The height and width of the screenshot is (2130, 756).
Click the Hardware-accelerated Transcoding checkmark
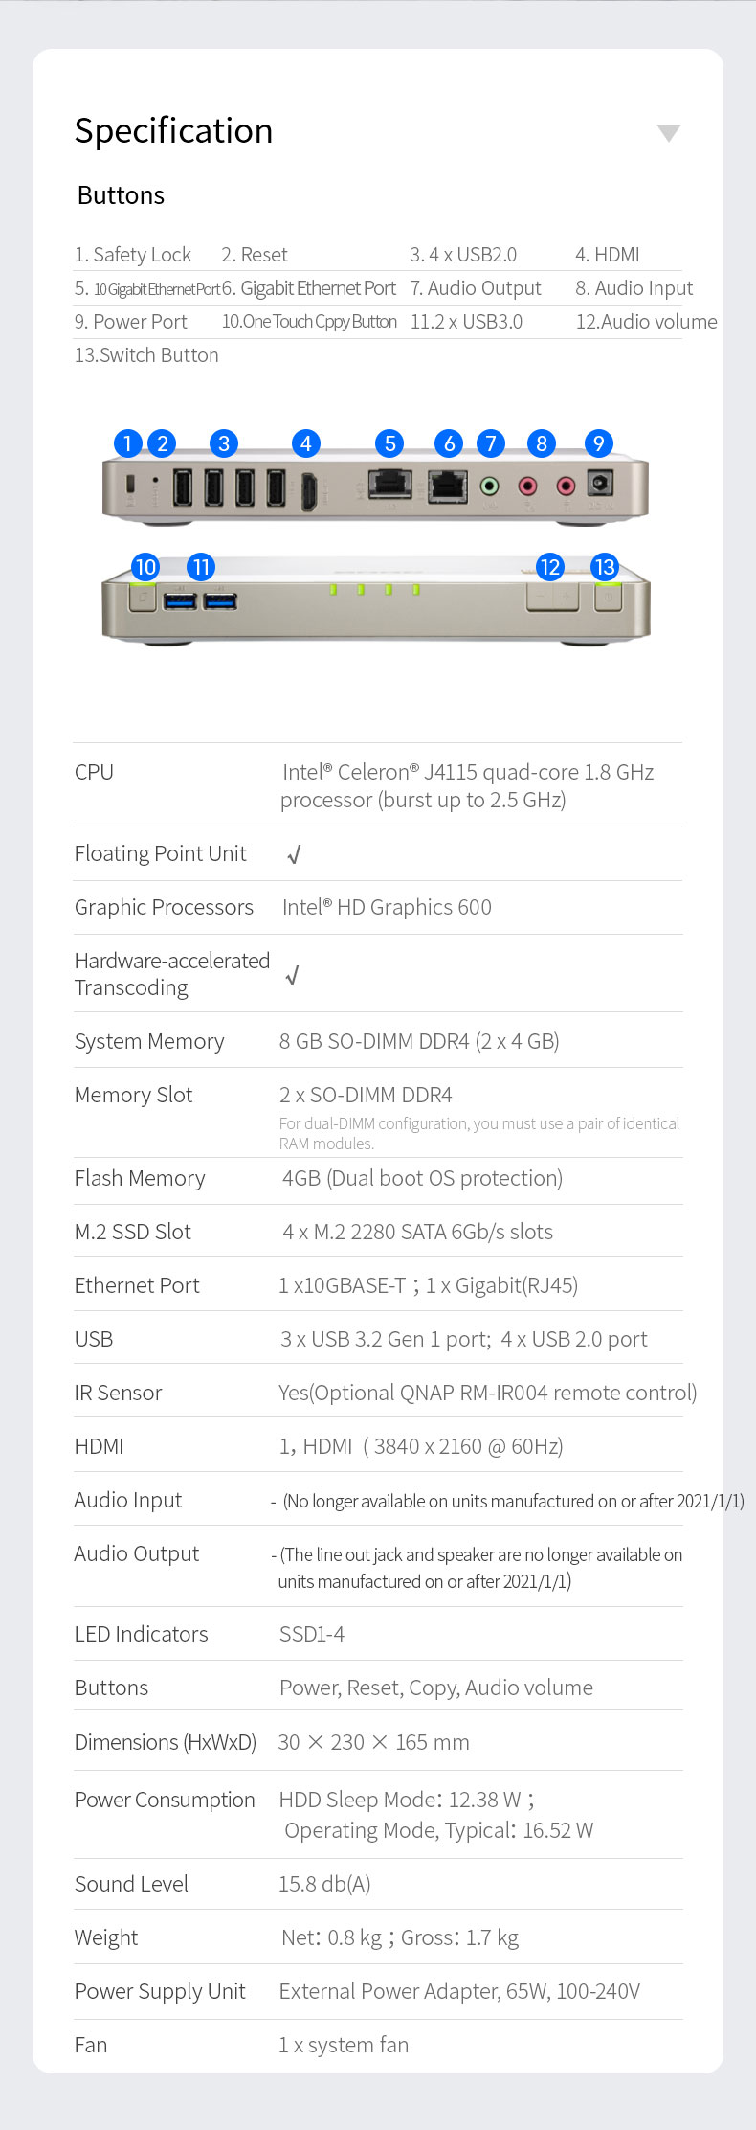293,975
